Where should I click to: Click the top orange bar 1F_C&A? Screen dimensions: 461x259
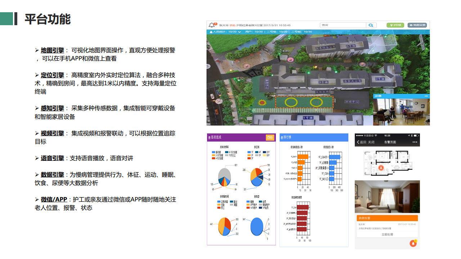(x=303, y=156)
